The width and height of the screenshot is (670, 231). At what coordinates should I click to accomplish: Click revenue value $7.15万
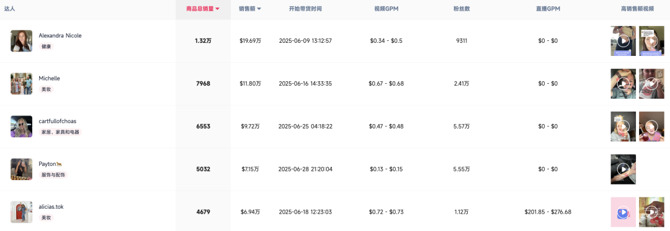[250, 169]
